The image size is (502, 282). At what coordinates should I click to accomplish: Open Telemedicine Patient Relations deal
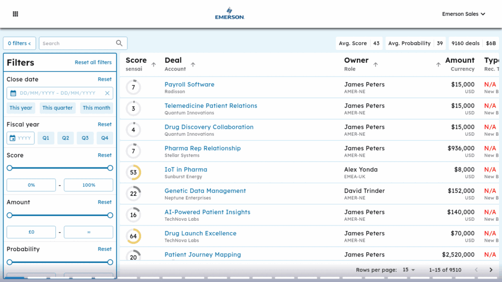point(211,106)
